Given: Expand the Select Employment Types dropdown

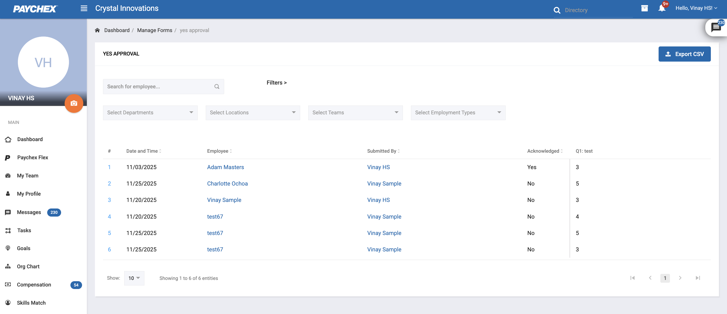Looking at the screenshot, I should point(458,113).
